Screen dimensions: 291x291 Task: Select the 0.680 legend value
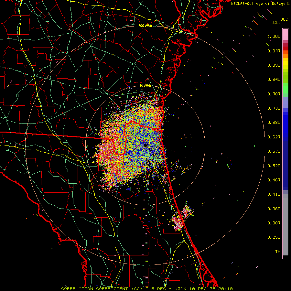(x=274, y=123)
